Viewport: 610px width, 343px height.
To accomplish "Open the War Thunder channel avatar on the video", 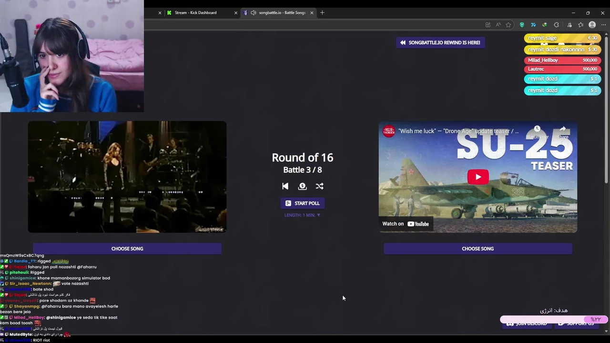I will 389,131.
